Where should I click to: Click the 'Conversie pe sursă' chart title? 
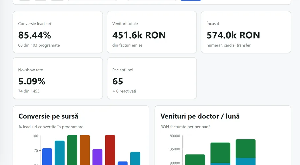(x=48, y=116)
